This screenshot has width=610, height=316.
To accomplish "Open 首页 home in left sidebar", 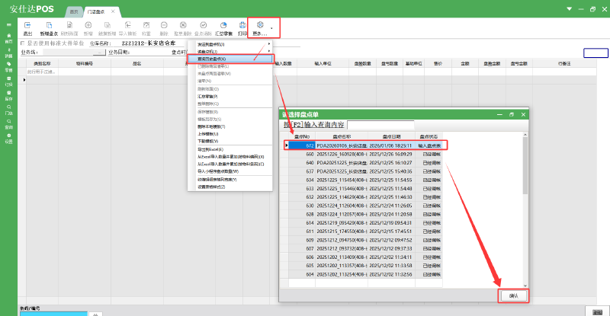I will pyautogui.click(x=8, y=39).
